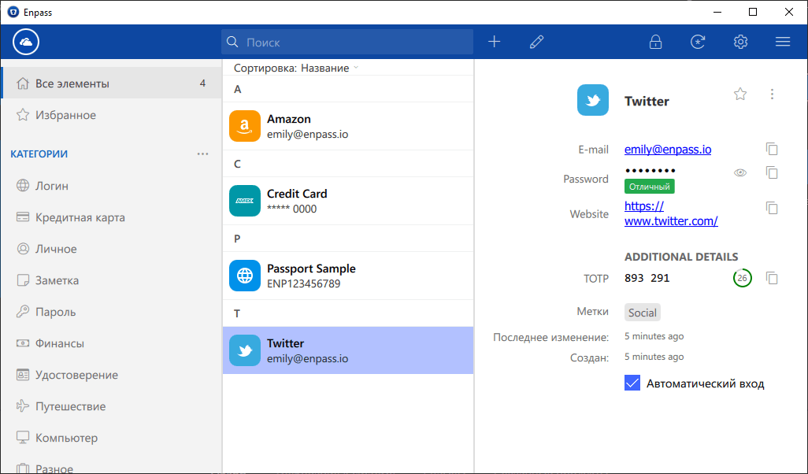The width and height of the screenshot is (808, 474).
Task: Open the password generator icon
Action: pyautogui.click(x=698, y=42)
